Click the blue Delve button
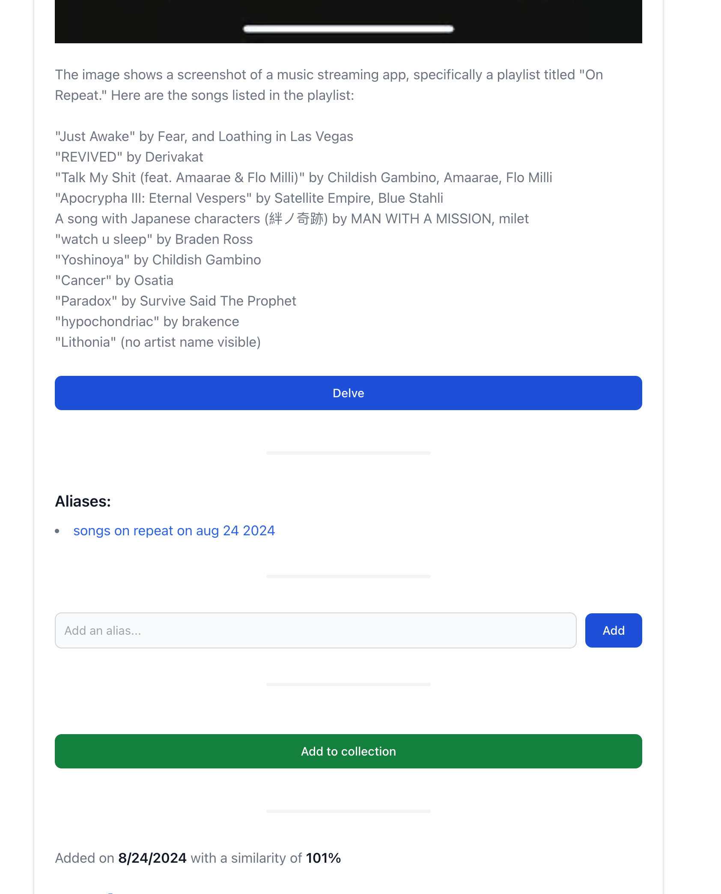The height and width of the screenshot is (894, 721). [x=348, y=393]
